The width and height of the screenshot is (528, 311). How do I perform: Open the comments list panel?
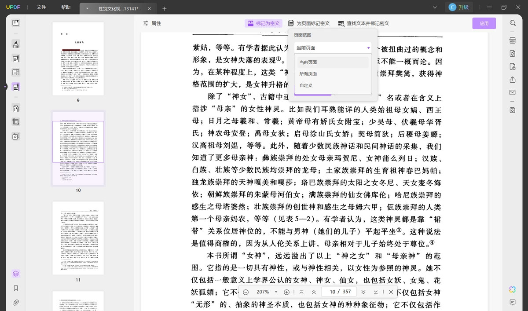[513, 302]
